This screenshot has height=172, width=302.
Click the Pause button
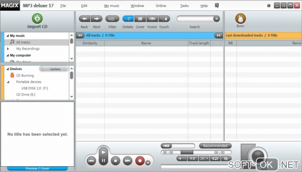pos(103,160)
